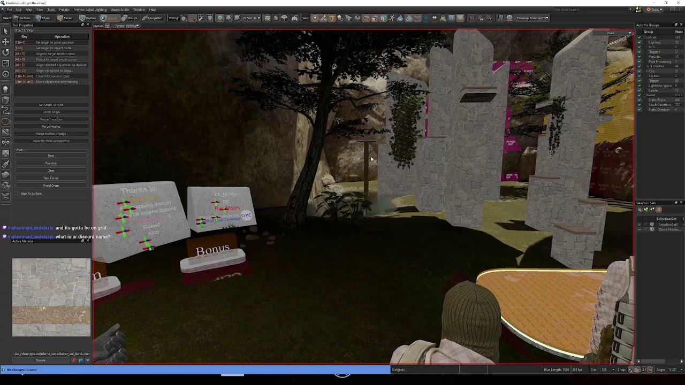The width and height of the screenshot is (685, 385).
Task: Select the Translate move tool in left toolbar
Action: coord(5,42)
